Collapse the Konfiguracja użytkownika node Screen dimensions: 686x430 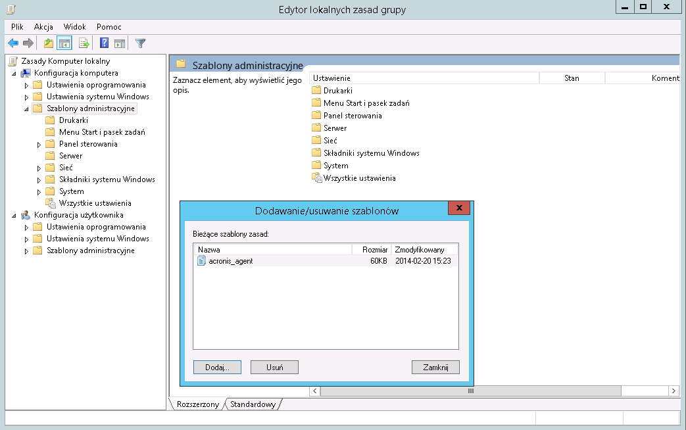point(14,215)
